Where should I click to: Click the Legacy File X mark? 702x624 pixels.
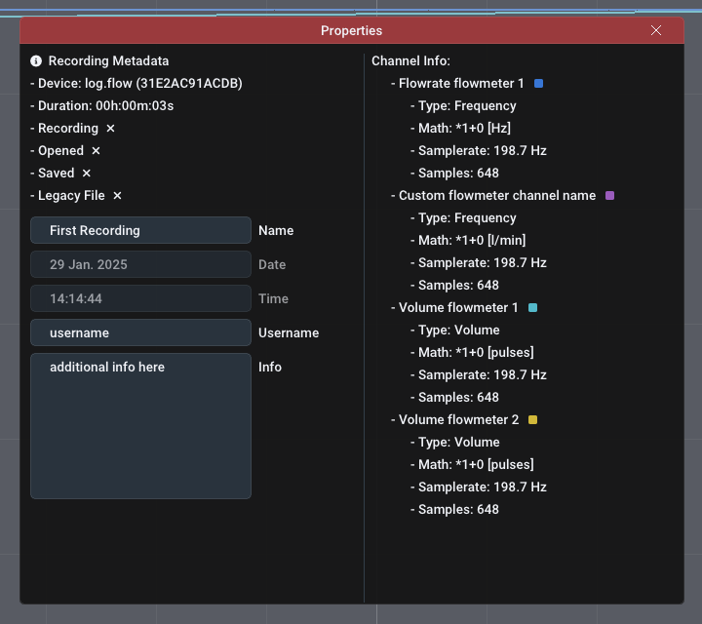117,196
